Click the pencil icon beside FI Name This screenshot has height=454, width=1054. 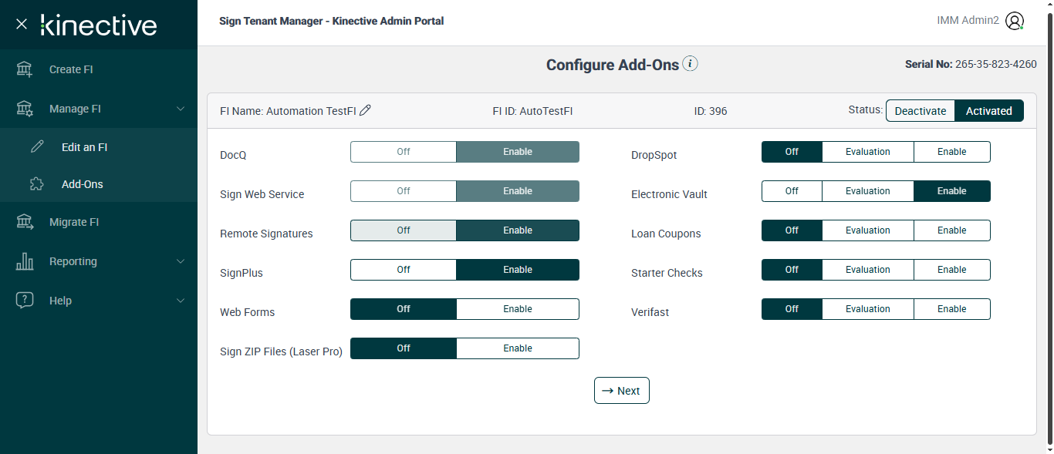[x=366, y=110]
